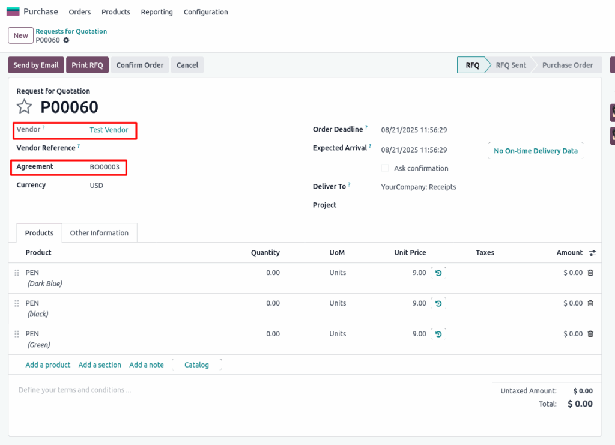Click the Purchase app logo icon
The image size is (615, 445).
pos(13,11)
